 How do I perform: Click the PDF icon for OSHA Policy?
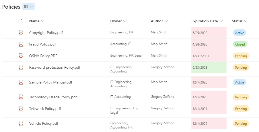(x=21, y=56)
